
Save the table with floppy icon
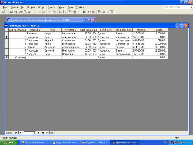(x=11, y=12)
